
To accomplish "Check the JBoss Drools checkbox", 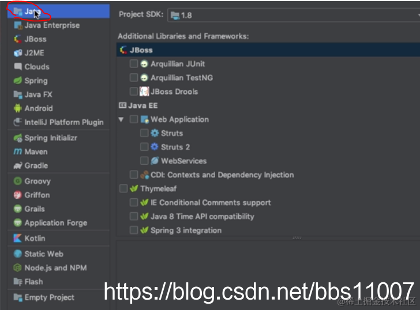I will 134,92.
